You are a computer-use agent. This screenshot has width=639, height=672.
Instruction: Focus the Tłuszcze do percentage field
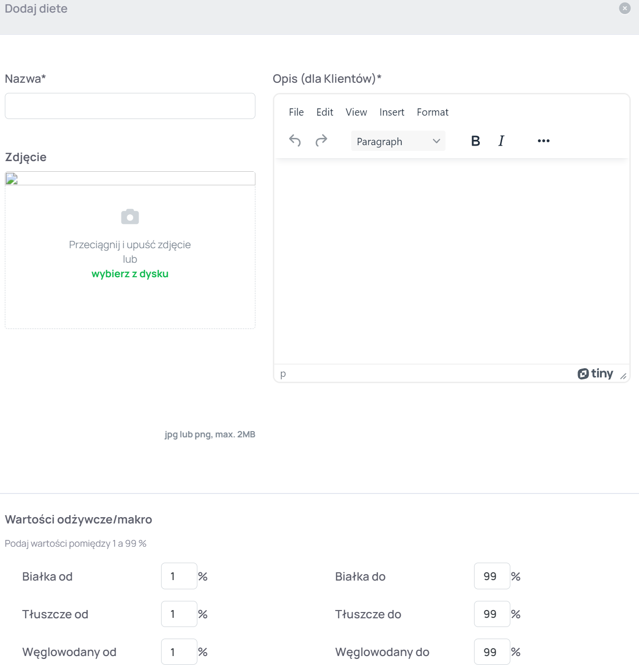coord(491,614)
